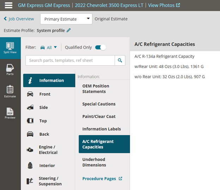Switch to Split View panel
The height and width of the screenshot is (190, 220).
pyautogui.click(x=10, y=48)
